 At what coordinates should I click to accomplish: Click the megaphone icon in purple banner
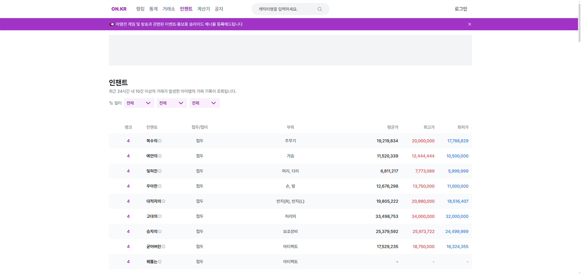coord(112,24)
